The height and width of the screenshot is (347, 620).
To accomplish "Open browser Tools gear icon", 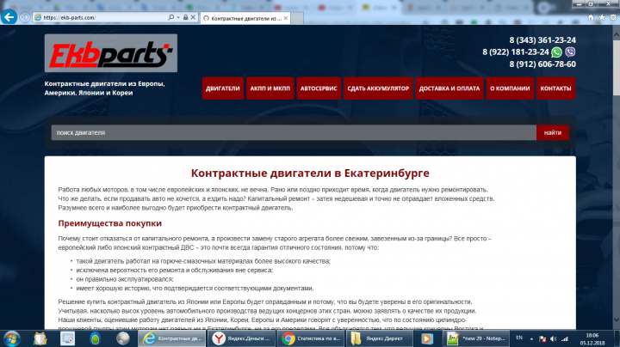I will tap(613, 18).
